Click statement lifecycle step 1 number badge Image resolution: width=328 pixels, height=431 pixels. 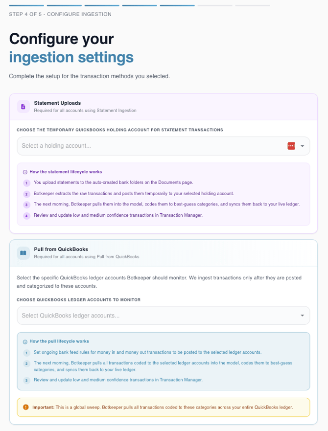(x=26, y=183)
